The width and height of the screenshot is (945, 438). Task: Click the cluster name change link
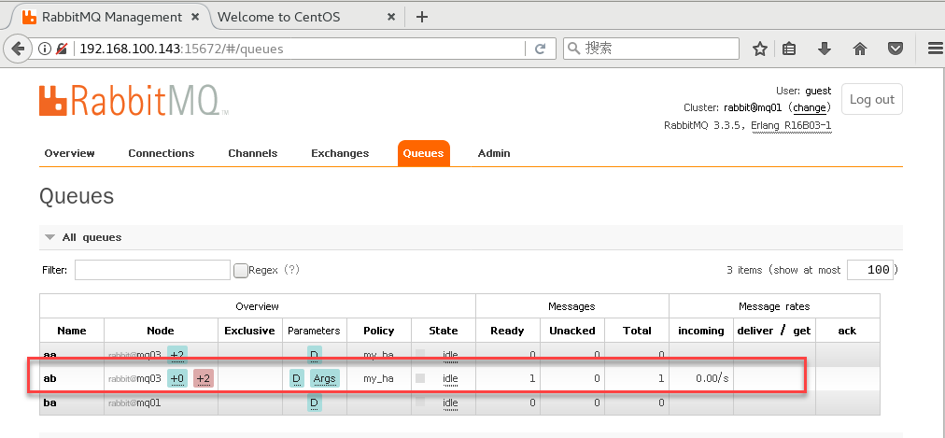(810, 107)
